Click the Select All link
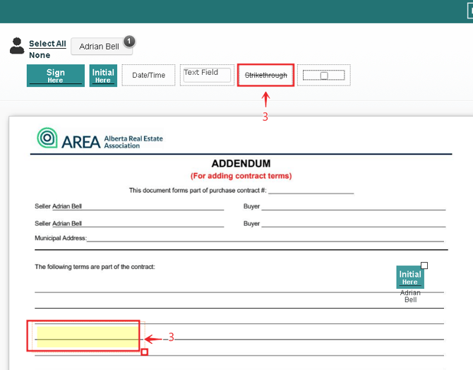473x370 pixels. (47, 44)
